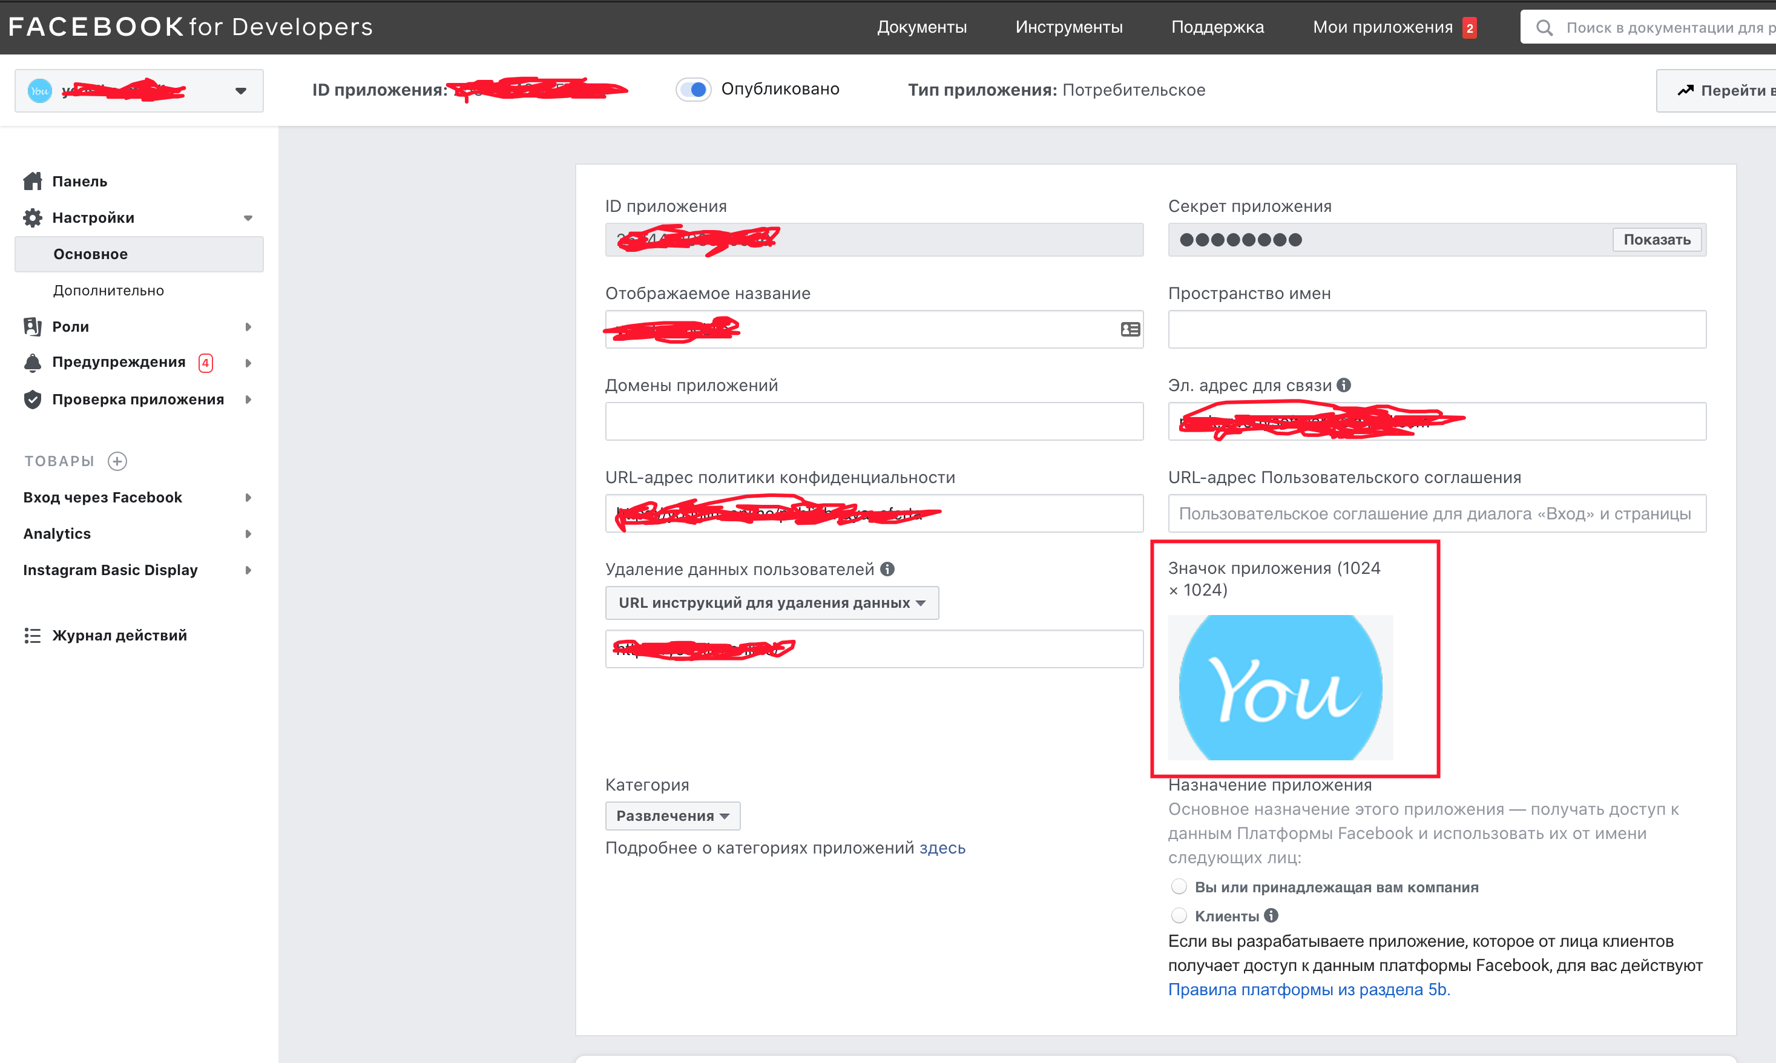
Task: Click the Отображаемое название input field
Action: click(873, 329)
